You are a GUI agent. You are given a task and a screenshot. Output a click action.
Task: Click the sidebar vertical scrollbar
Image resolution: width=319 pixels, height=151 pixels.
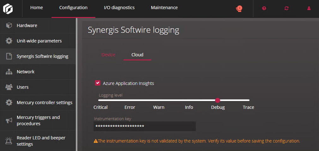(77, 85)
